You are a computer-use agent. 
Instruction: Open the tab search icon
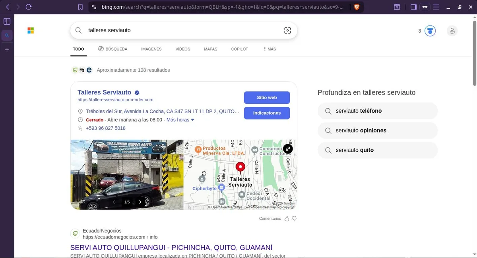[397, 7]
